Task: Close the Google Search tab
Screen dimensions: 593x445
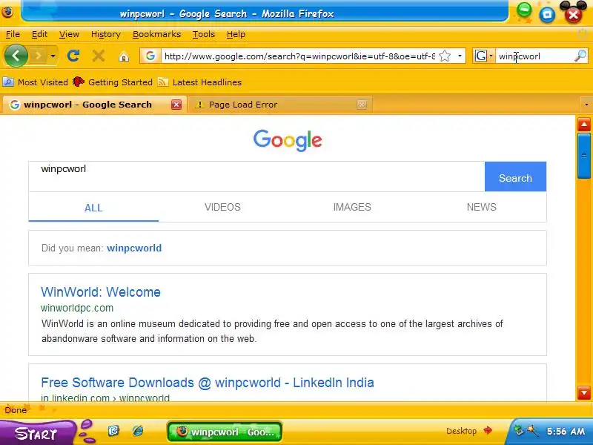Action: click(x=176, y=105)
